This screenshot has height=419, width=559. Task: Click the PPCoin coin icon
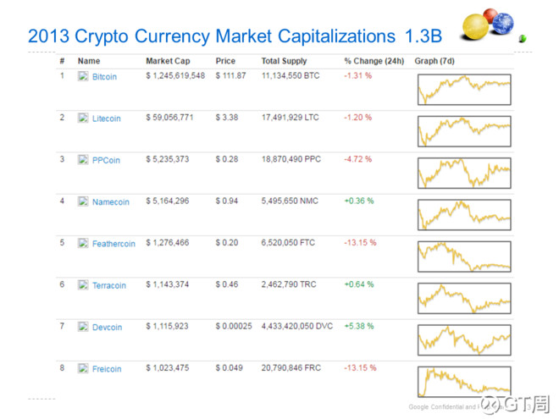point(83,160)
